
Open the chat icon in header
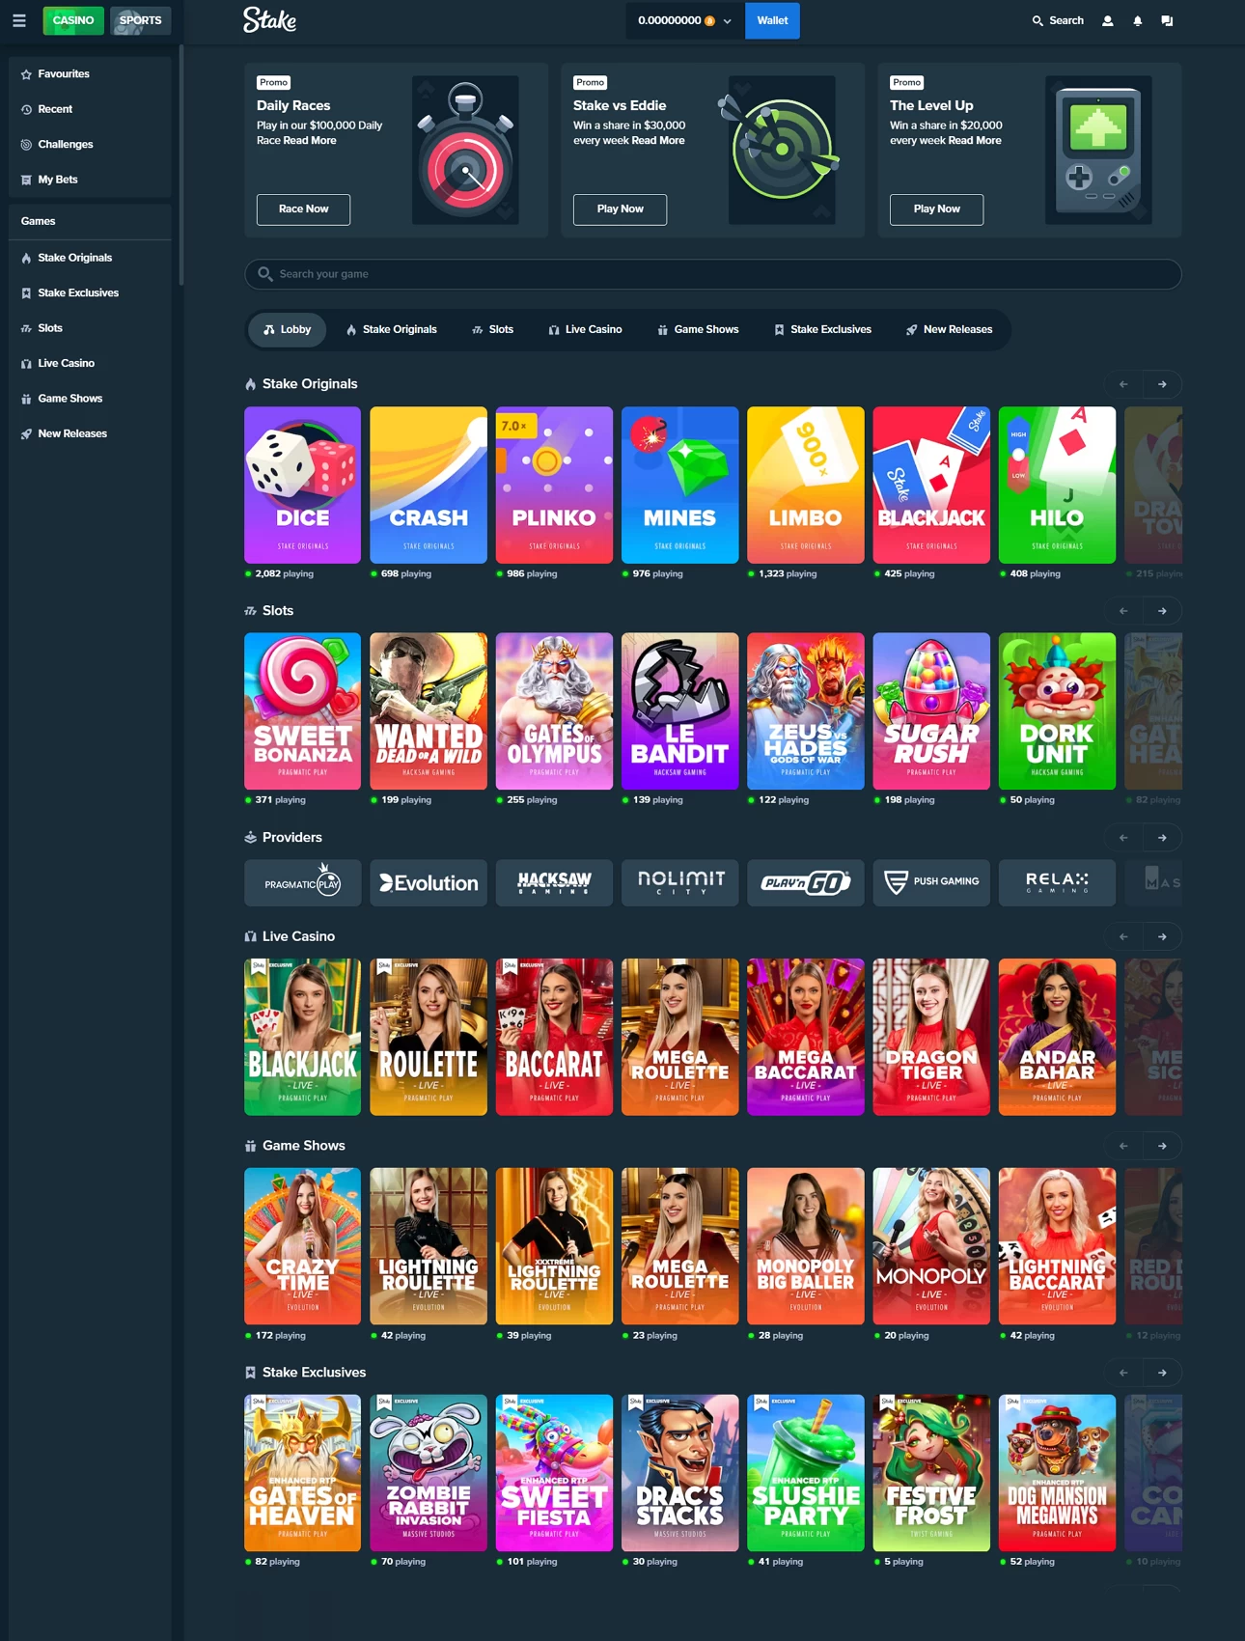[x=1167, y=20]
